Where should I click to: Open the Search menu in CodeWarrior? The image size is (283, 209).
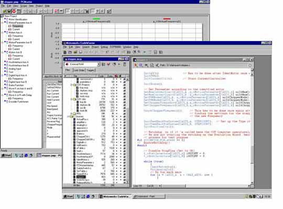(x=86, y=47)
